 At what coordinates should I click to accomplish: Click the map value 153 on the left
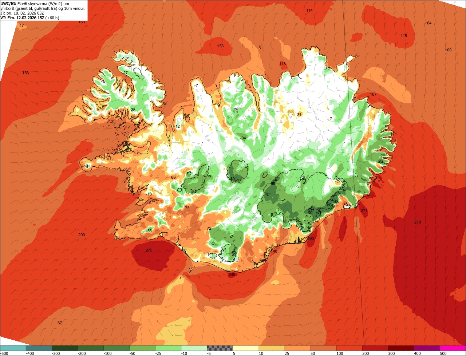25,73
